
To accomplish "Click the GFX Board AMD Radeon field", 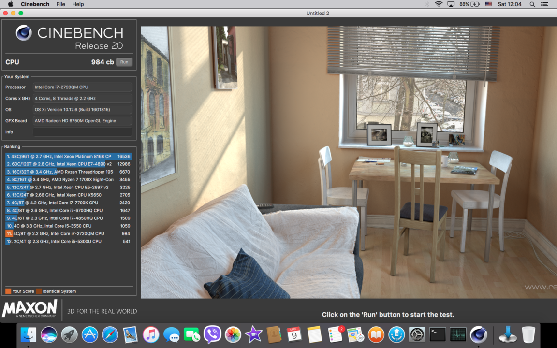I will (x=82, y=121).
